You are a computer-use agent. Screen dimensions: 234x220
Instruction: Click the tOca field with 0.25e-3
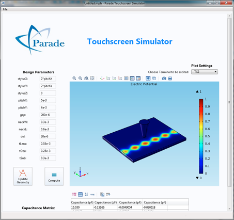pos(48,151)
